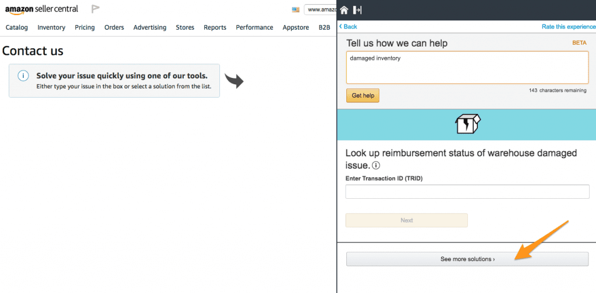Open the Orders menu
Screen dimensions: 596x293
click(x=114, y=27)
